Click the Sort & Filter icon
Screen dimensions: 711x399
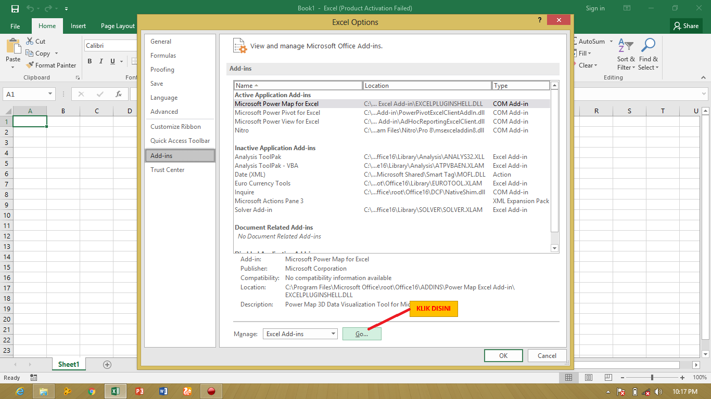coord(626,46)
